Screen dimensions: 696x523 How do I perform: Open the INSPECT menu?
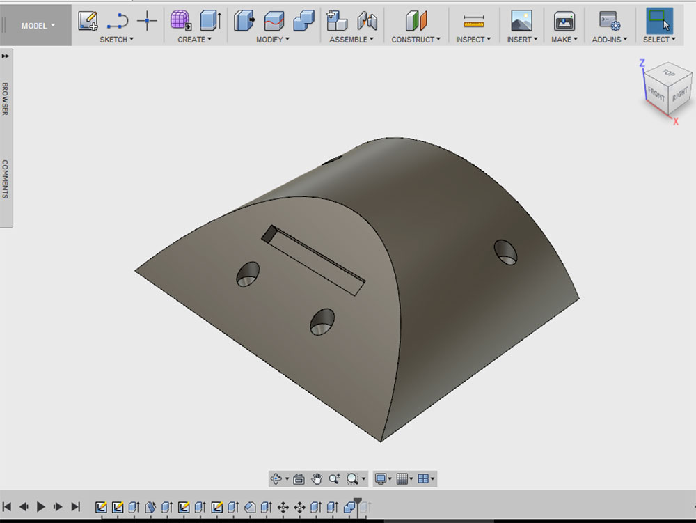pos(473,40)
